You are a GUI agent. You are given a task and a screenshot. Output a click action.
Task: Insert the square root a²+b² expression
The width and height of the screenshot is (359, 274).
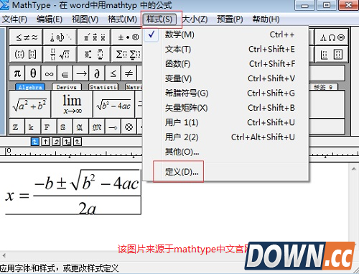click(30, 104)
